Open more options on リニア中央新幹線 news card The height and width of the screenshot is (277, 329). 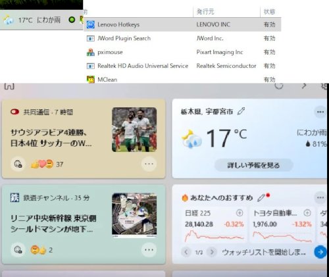coord(149,250)
